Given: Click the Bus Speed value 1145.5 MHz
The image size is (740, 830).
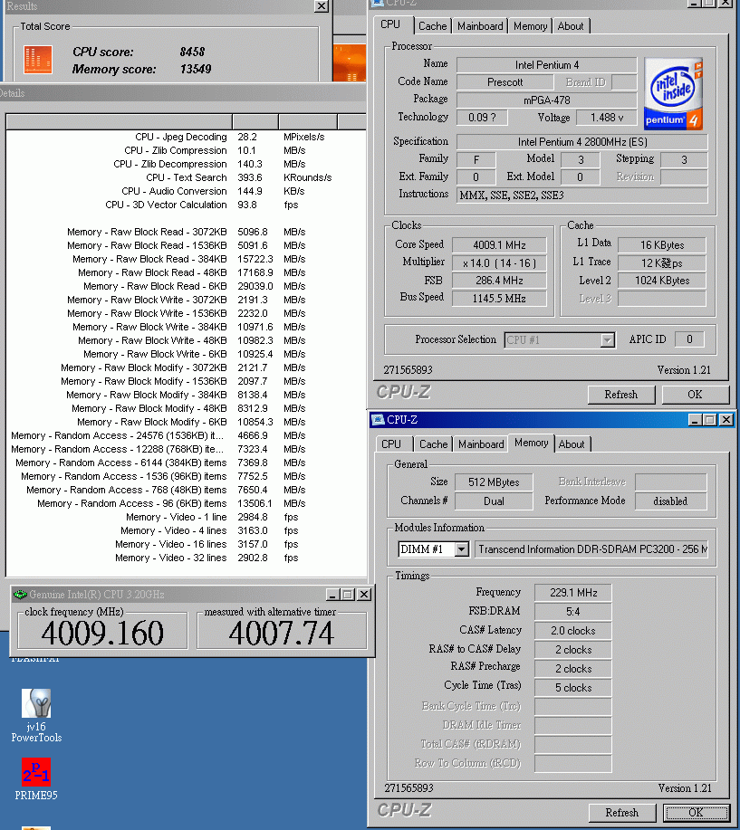Looking at the screenshot, I should tap(499, 299).
